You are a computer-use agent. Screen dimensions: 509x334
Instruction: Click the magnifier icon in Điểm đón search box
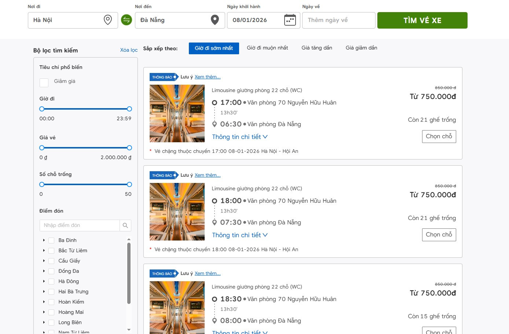click(x=125, y=225)
